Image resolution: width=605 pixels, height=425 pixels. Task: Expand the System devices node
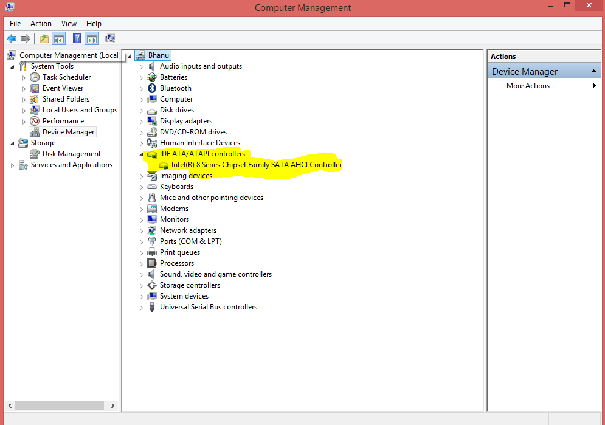pyautogui.click(x=141, y=297)
